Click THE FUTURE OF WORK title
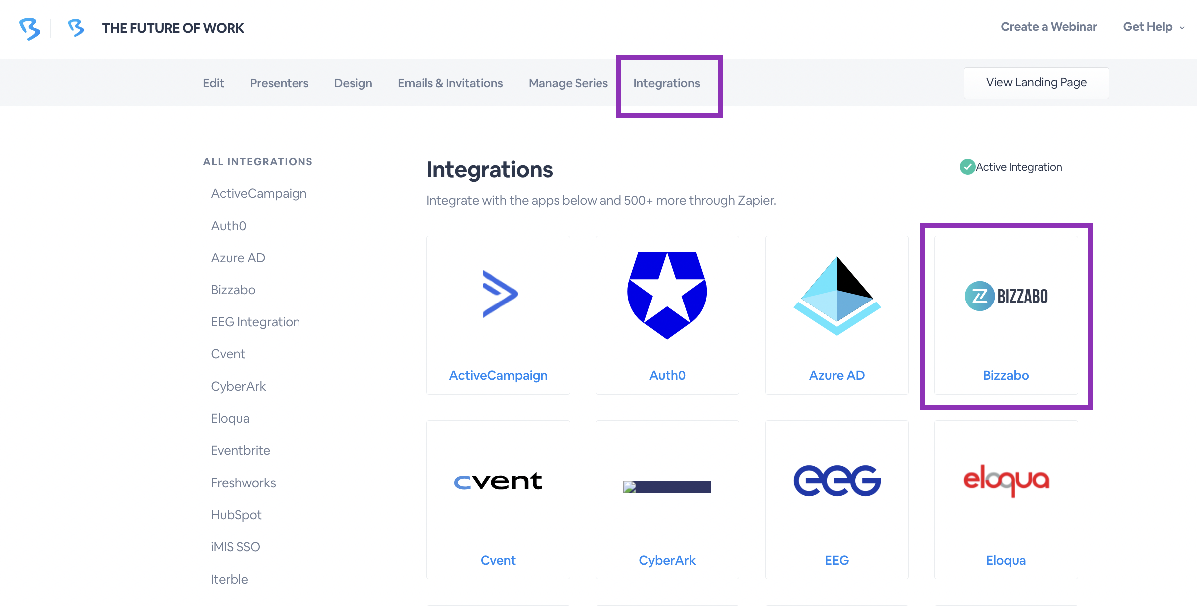 pyautogui.click(x=173, y=28)
